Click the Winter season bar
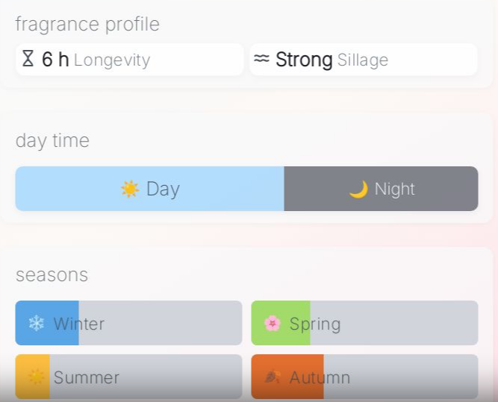Screen dimensions: 498x402 (x=128, y=323)
